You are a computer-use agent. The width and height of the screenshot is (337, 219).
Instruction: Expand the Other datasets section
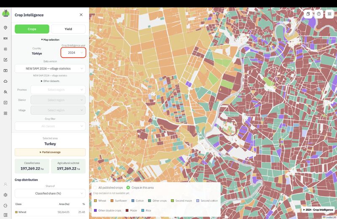tap(50, 81)
